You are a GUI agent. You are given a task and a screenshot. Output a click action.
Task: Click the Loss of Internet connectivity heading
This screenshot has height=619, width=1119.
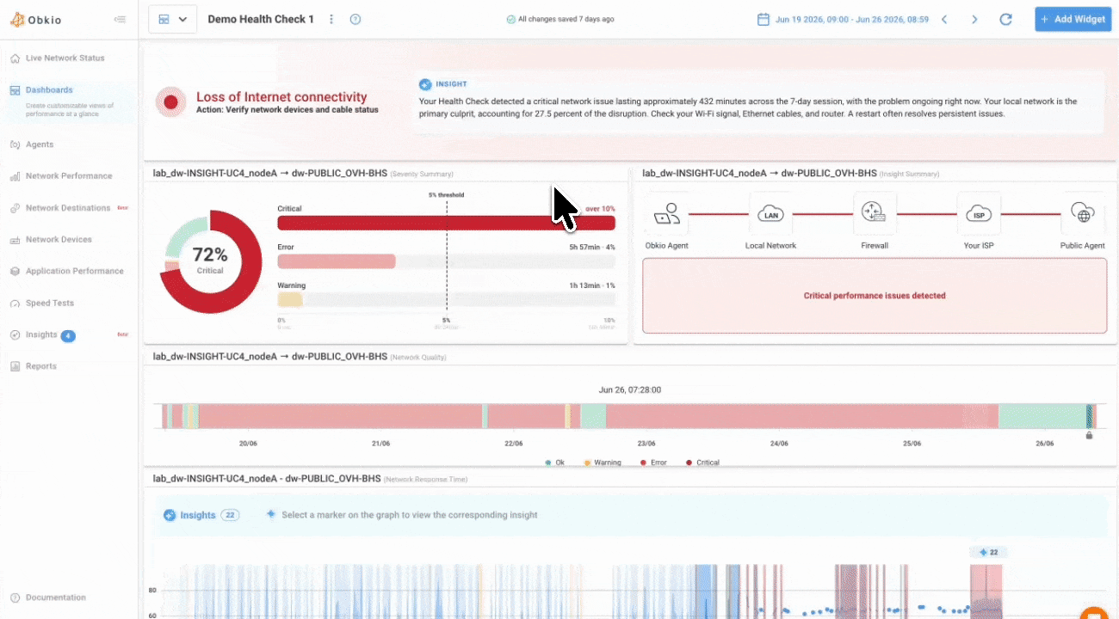click(x=281, y=97)
